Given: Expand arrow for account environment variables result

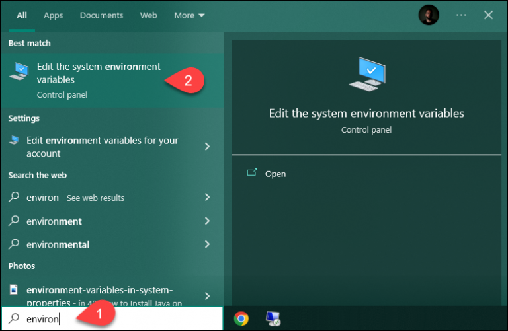Looking at the screenshot, I should tap(207, 147).
